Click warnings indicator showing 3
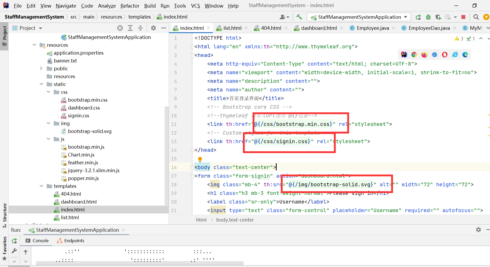The image size is (490, 267). pyautogui.click(x=459, y=39)
